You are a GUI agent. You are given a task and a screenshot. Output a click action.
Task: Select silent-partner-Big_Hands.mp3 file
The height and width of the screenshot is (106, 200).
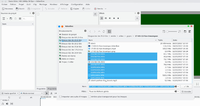point(104,80)
